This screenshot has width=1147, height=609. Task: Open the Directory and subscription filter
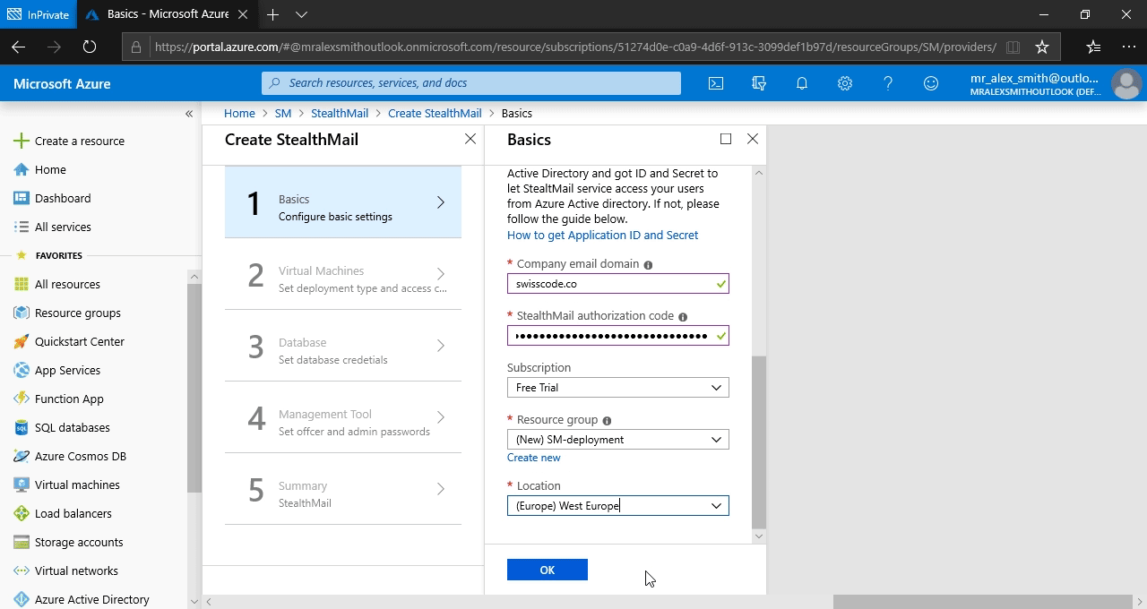coord(759,83)
